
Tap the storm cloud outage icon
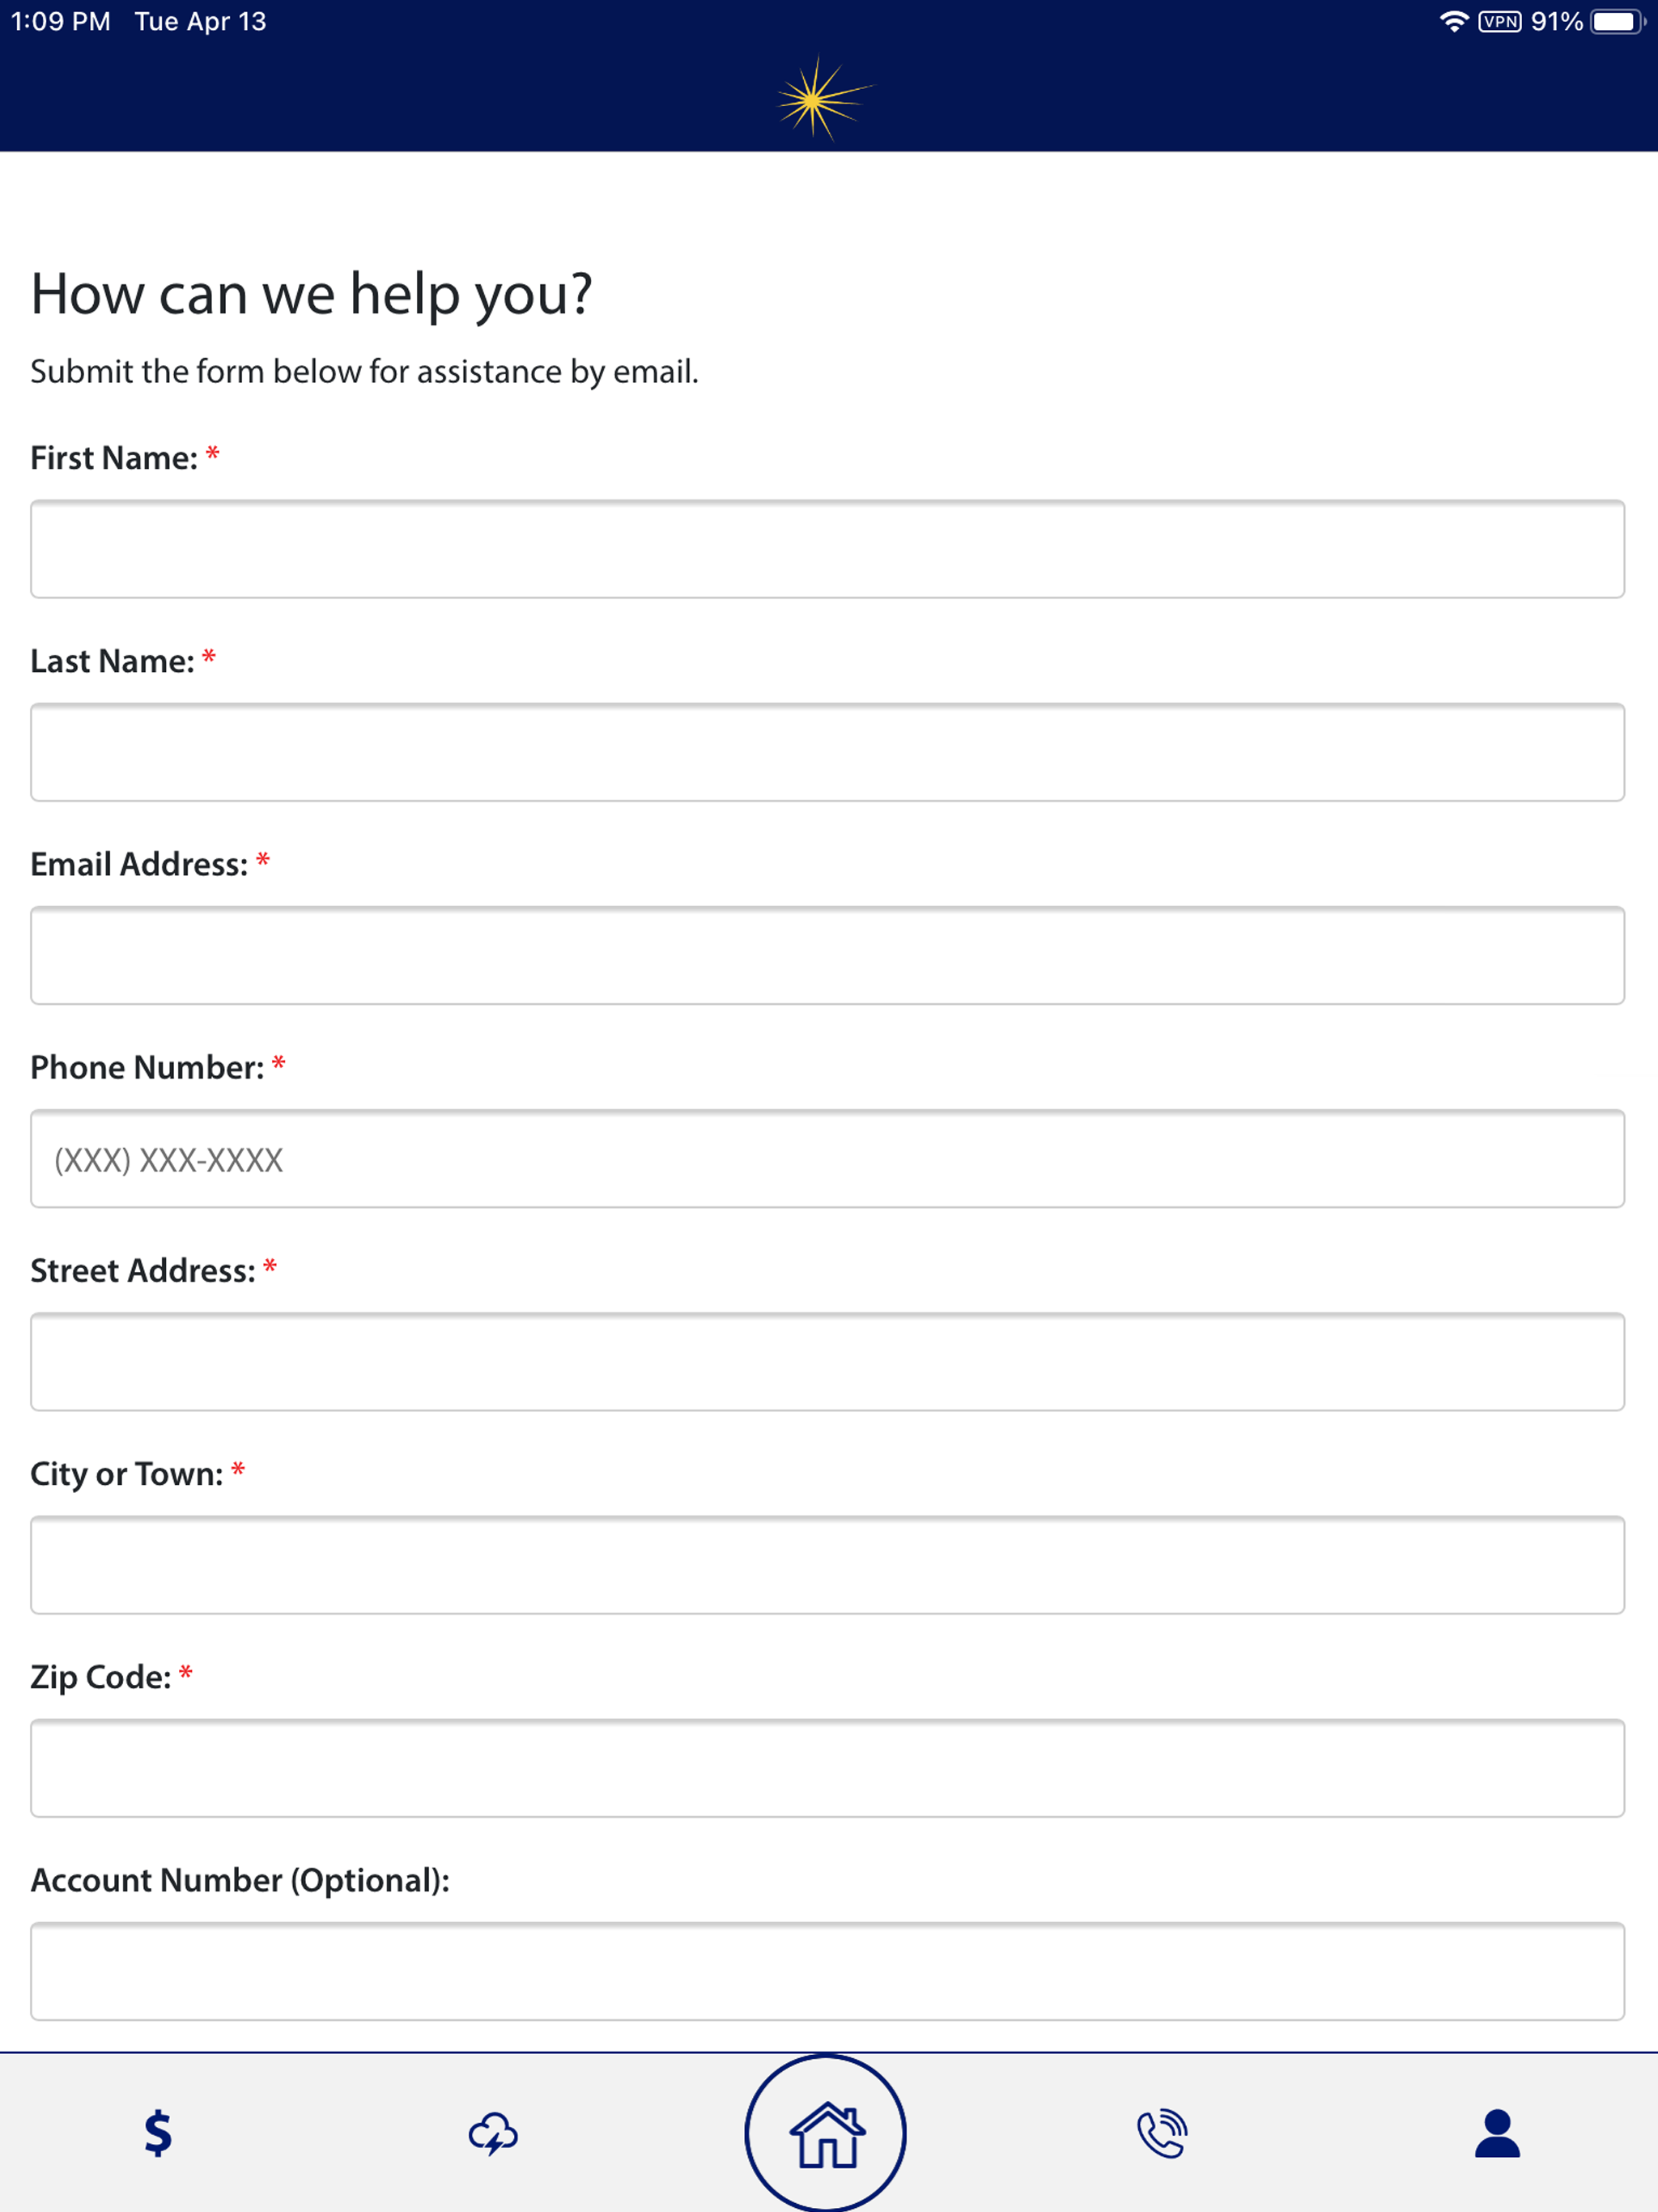(494, 2134)
